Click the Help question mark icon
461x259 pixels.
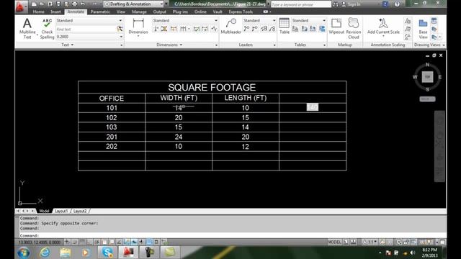tap(397, 4)
